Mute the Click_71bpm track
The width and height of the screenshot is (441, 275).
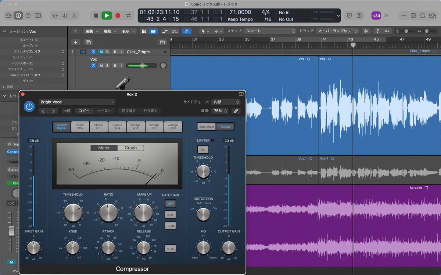pos(101,52)
